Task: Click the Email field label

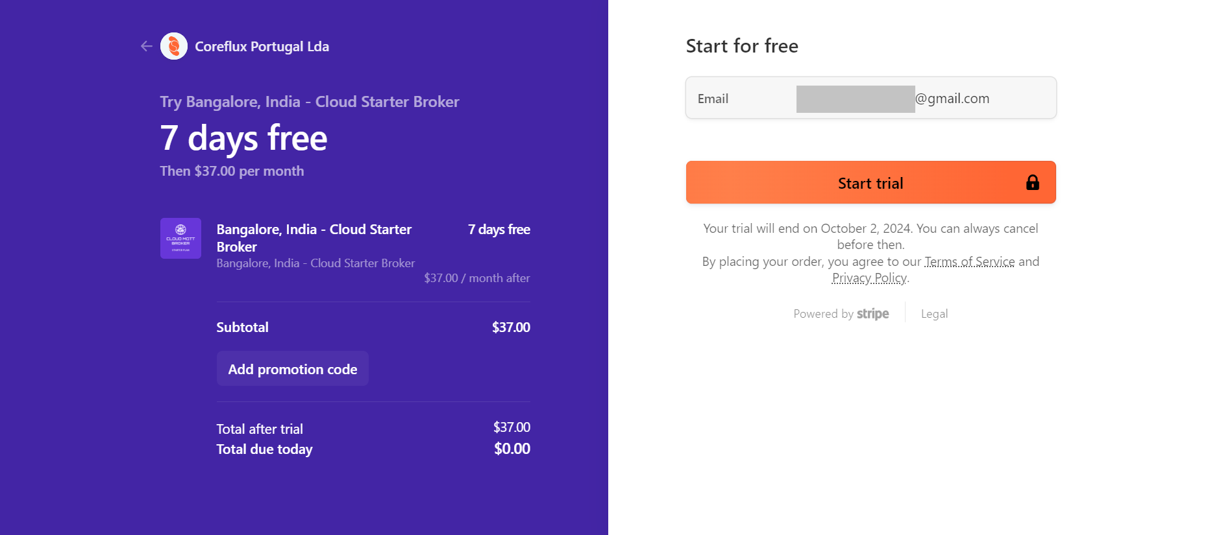Action: click(713, 99)
